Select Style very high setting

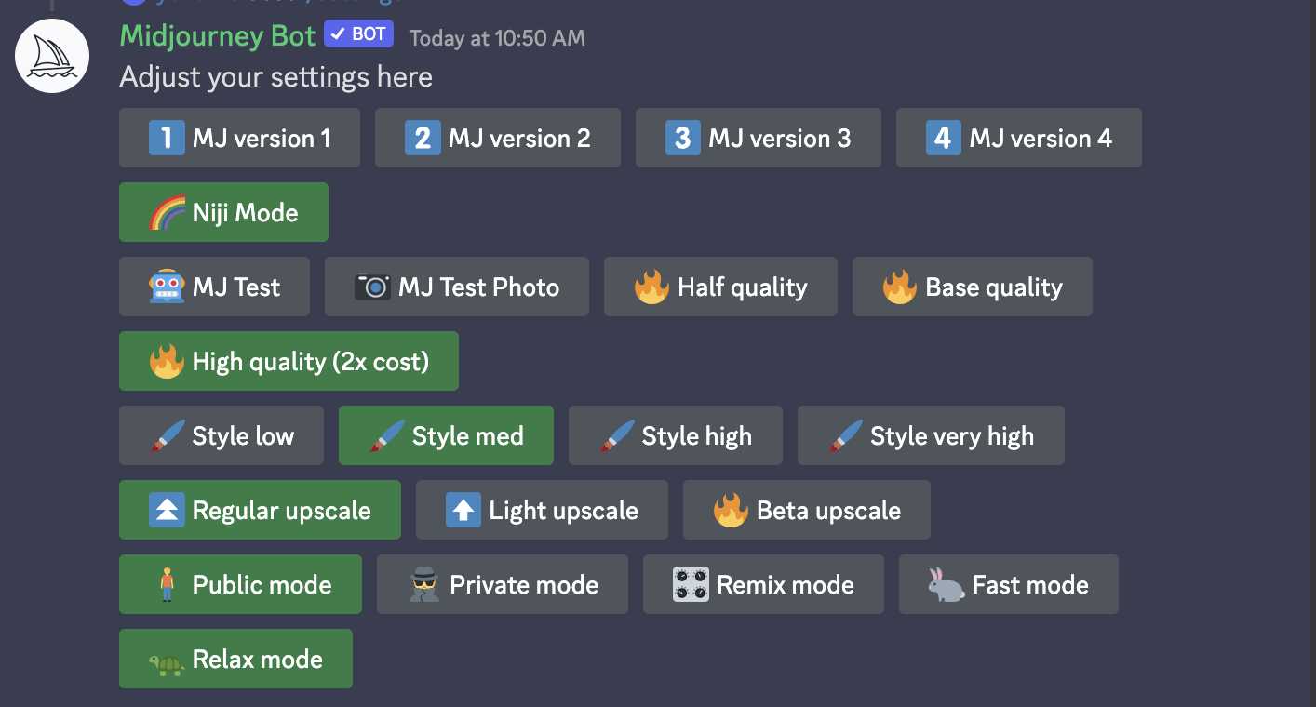(931, 435)
